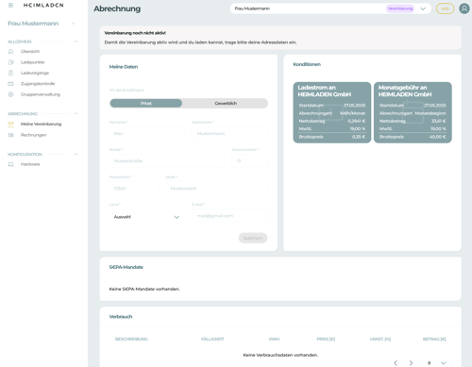
Task: Click the Straße input field
Action: pos(167,161)
